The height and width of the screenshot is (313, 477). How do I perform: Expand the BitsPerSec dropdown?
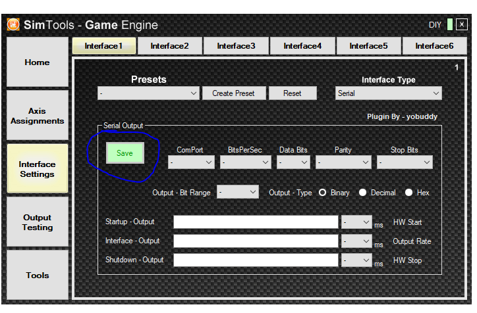(x=246, y=162)
